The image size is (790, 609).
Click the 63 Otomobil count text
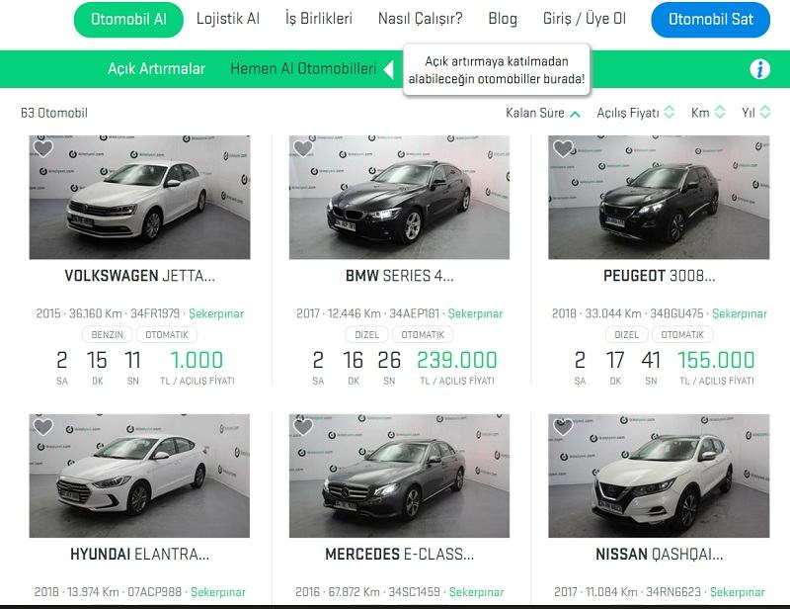[54, 113]
